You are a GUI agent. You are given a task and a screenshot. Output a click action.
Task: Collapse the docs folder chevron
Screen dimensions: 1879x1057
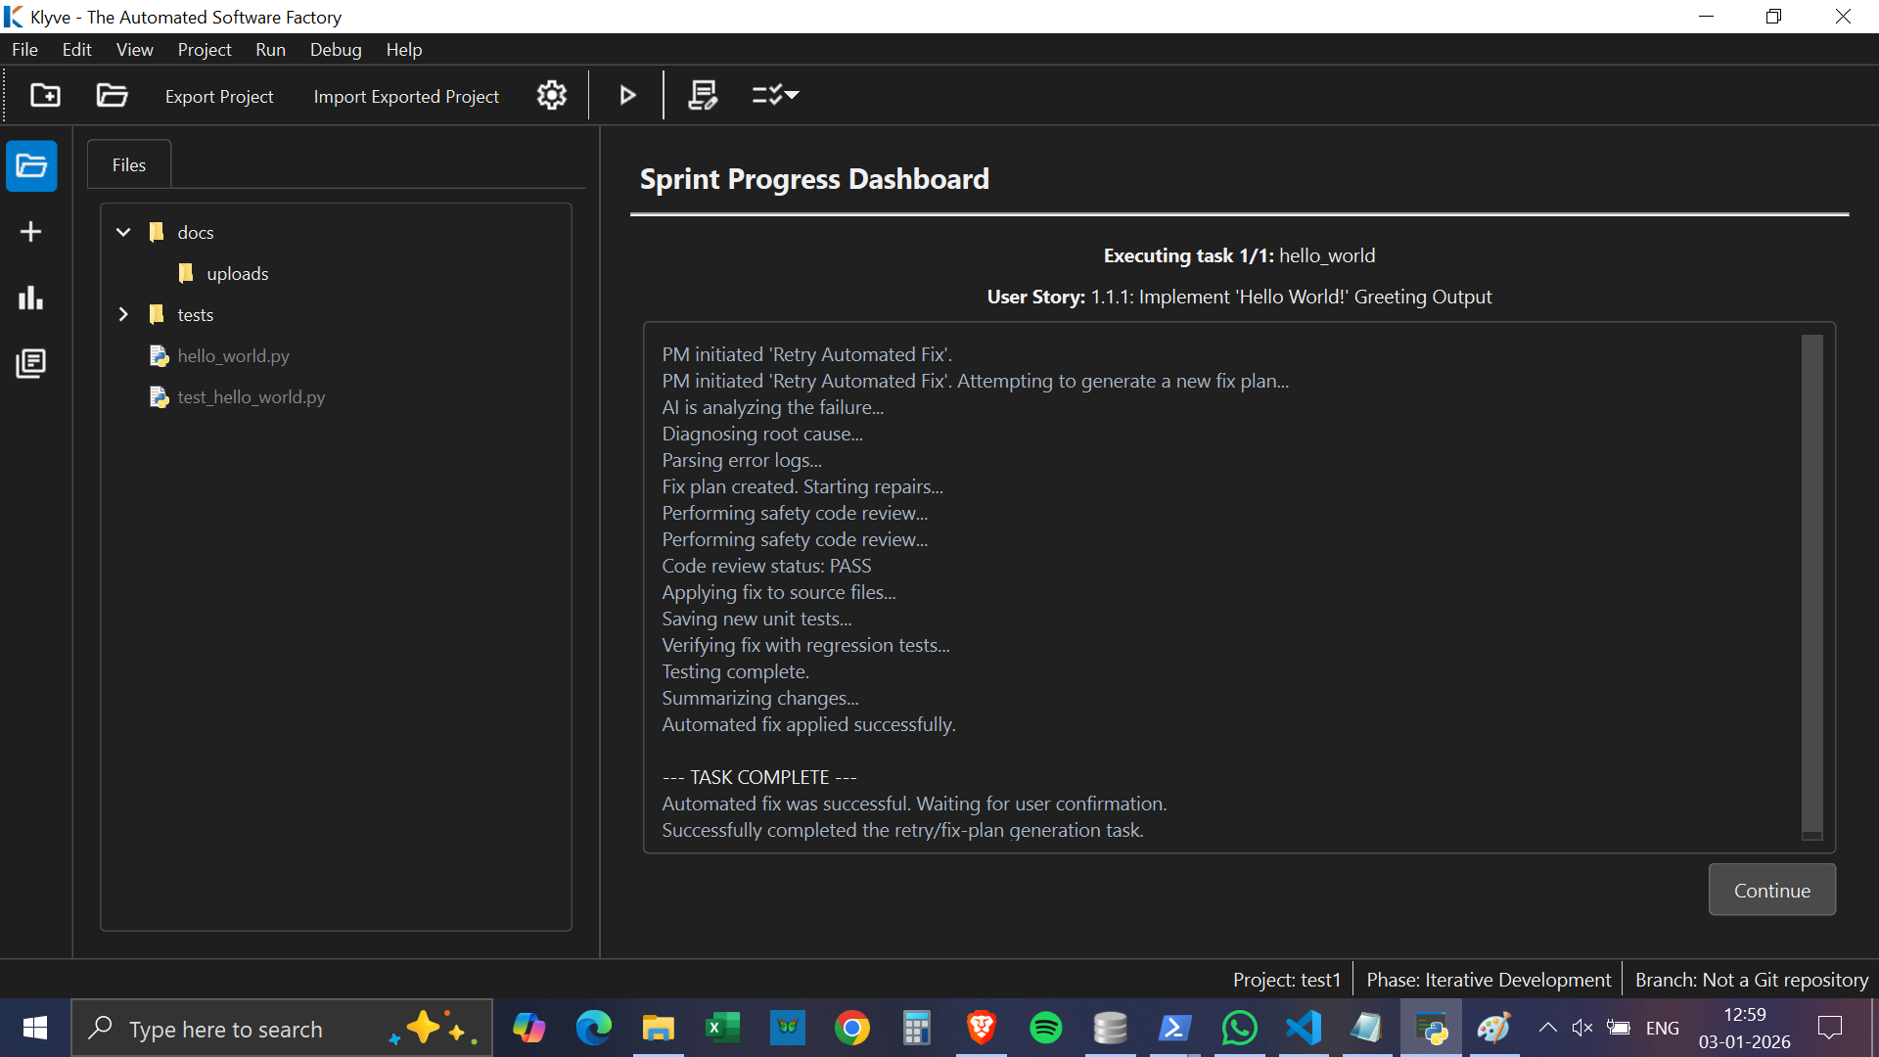pyautogui.click(x=123, y=232)
